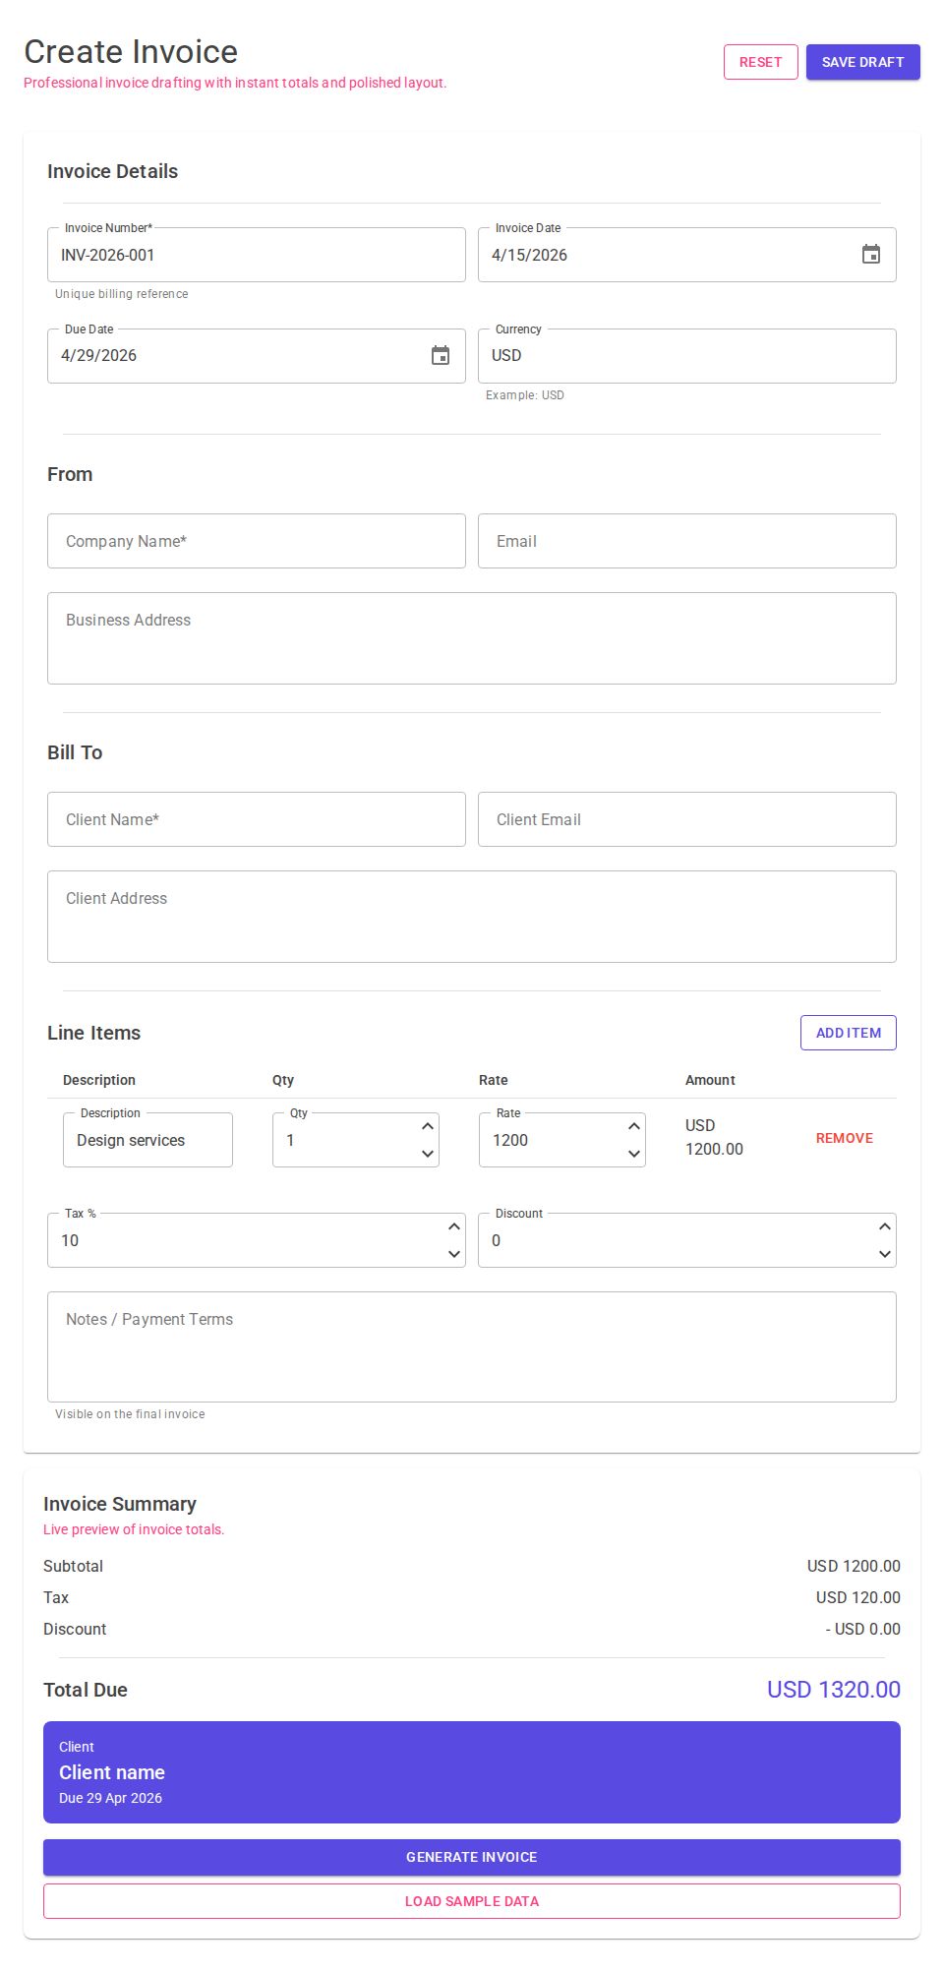Increase the line item Qty with up arrow
This screenshot has width=944, height=1971.
tap(428, 1127)
